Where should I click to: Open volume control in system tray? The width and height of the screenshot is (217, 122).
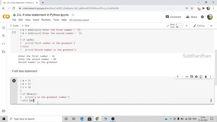[190, 119]
